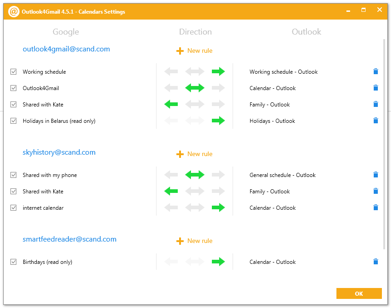Viewport: 391px width, 308px height.
Task: Maximize the Calendars Settings window
Action: pos(364,10)
